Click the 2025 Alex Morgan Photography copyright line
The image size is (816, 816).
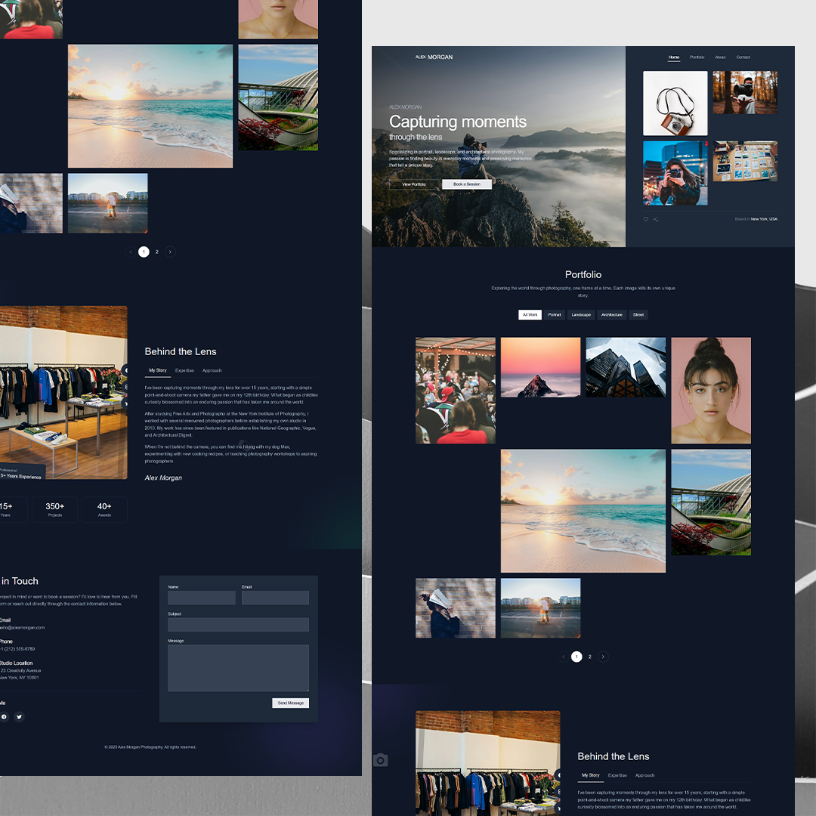point(150,746)
